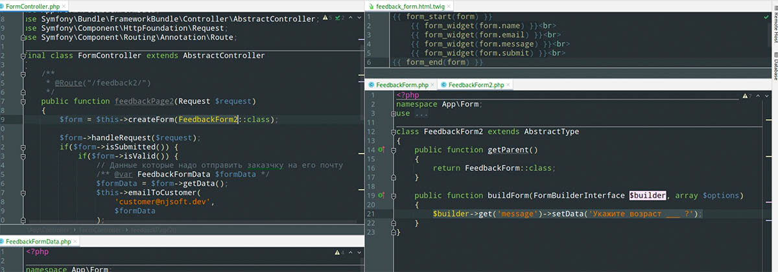Close the FormController.php tab
This screenshot has height=272, width=778.
(64, 6)
